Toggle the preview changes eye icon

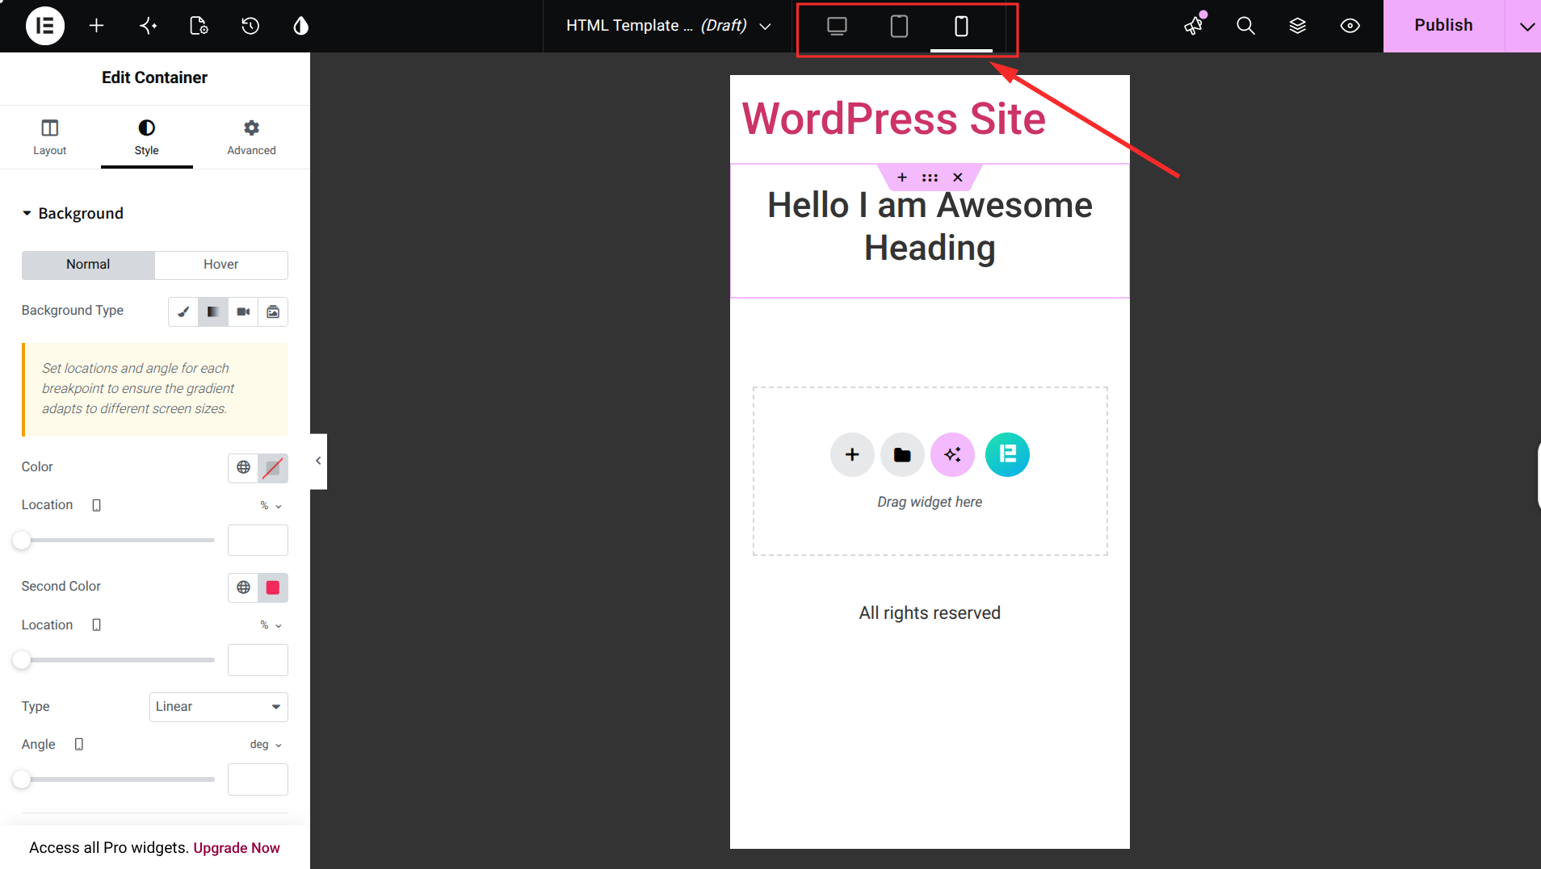click(1350, 26)
